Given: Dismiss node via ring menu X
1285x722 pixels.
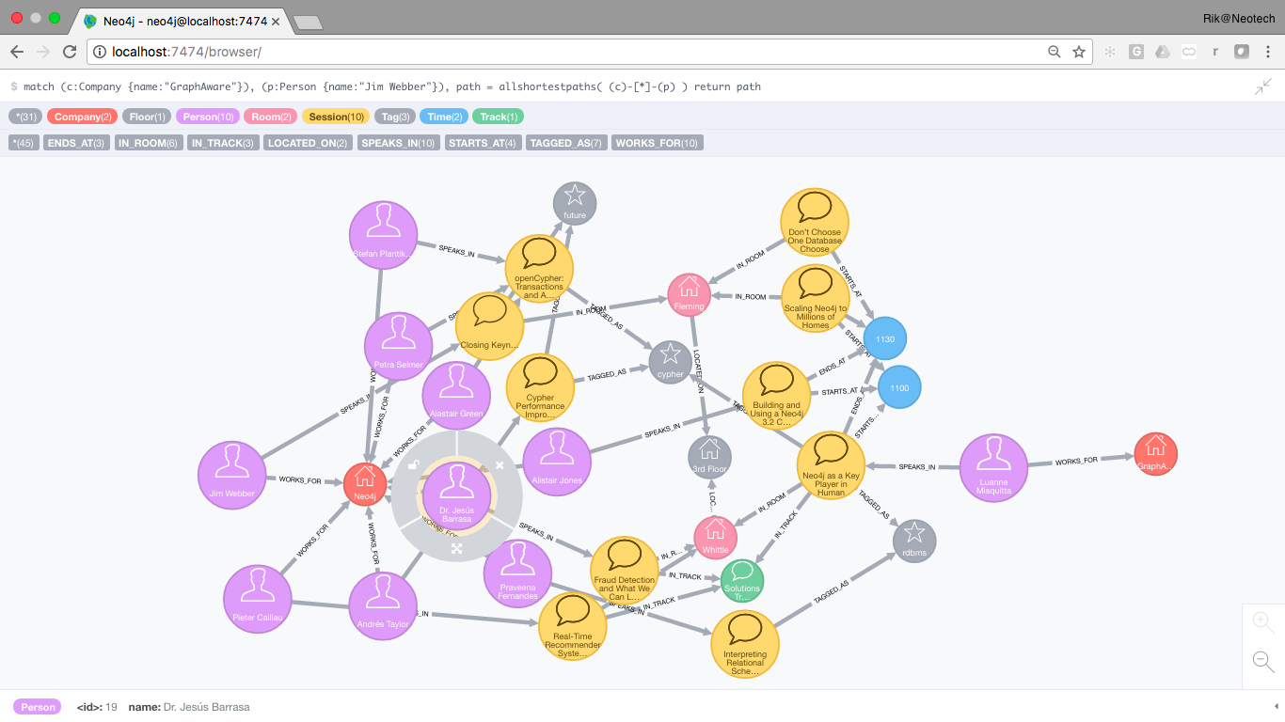Looking at the screenshot, I should click(500, 464).
